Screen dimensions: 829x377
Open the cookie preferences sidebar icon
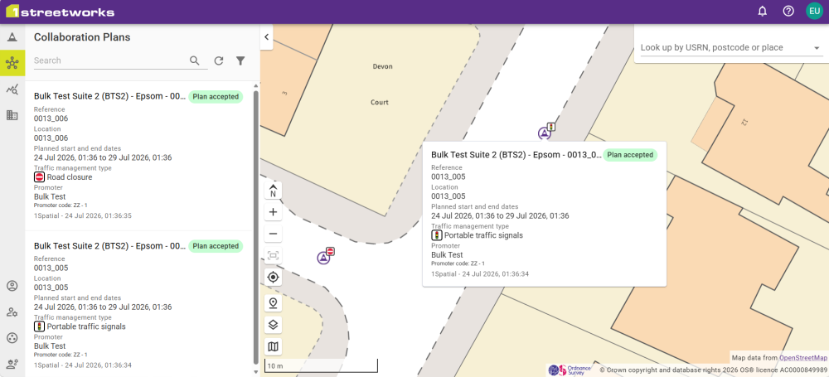pos(12,338)
